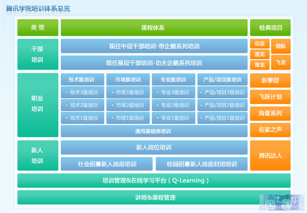
Task: Open 现任中层干部培训-帝企鹅系列培训 bar
Action: point(154,46)
